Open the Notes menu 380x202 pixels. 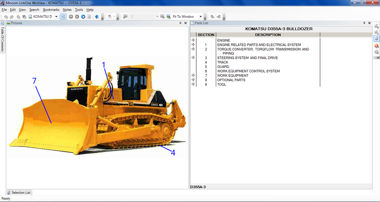click(67, 10)
